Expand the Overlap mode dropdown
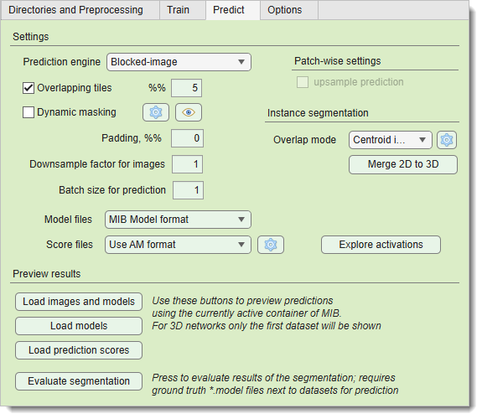The height and width of the screenshot is (419, 482). pyautogui.click(x=391, y=140)
